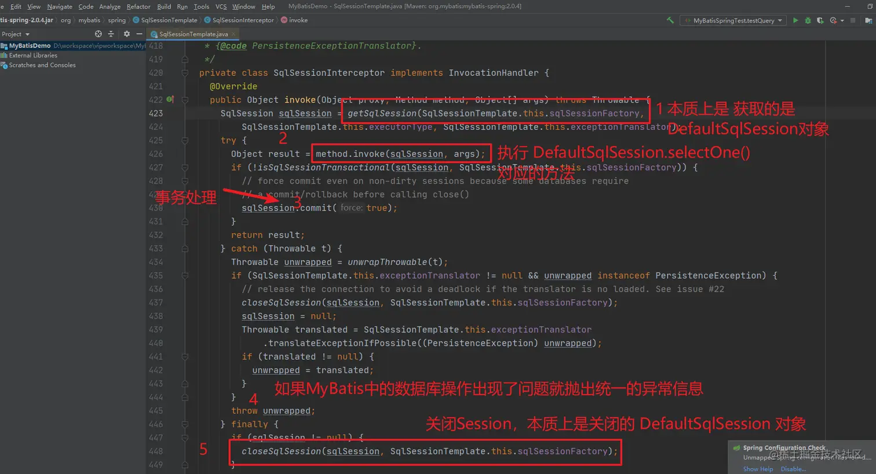Open the run configuration dropdown MyBatisSpringTest.testQuery
The width and height of the screenshot is (876, 474).
coord(733,20)
